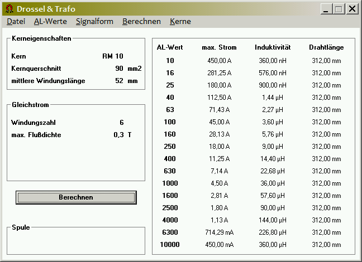Close the Drossel & Trafo window
This screenshot has width=362, height=262.
tap(352, 9)
